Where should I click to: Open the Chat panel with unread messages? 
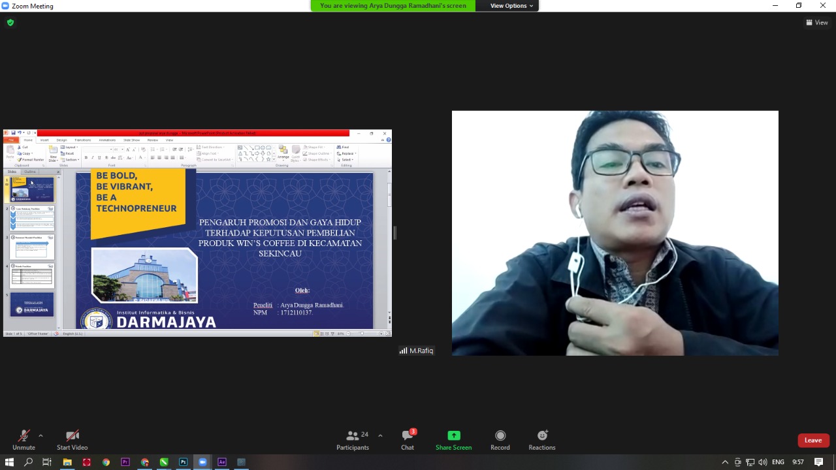408,440
